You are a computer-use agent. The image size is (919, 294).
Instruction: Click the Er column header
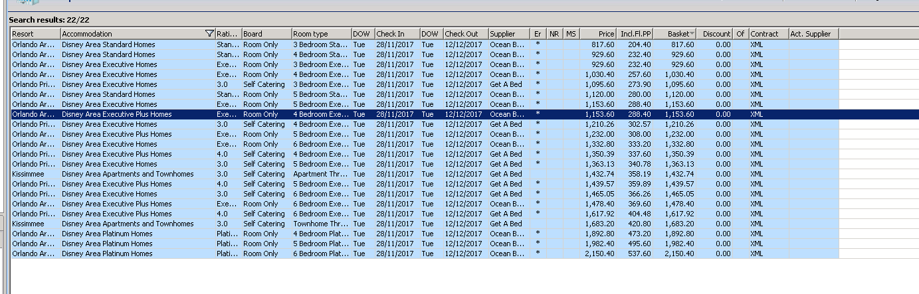point(539,34)
